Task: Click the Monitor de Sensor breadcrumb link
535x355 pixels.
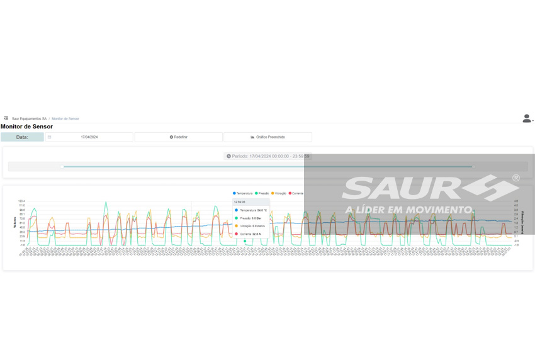Action: point(65,119)
